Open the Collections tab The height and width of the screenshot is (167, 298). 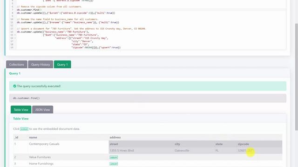(17, 64)
